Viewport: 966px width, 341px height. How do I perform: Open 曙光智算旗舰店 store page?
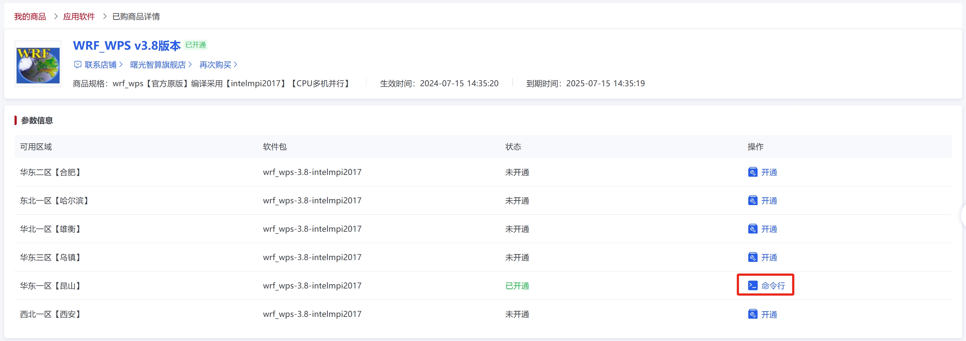pos(158,65)
